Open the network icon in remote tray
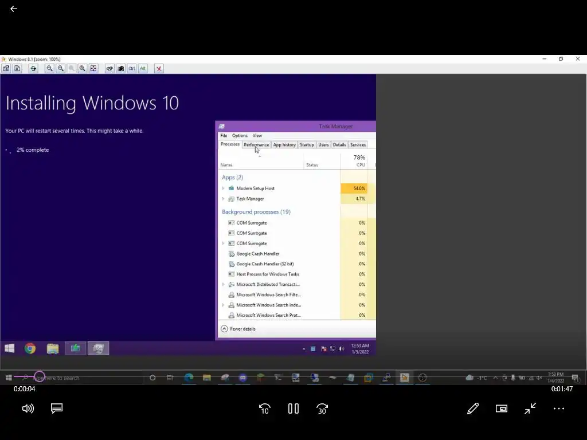Screen dimensions: 587x440 333,349
